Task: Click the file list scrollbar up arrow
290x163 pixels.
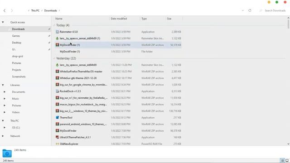Action: (x=288, y=18)
